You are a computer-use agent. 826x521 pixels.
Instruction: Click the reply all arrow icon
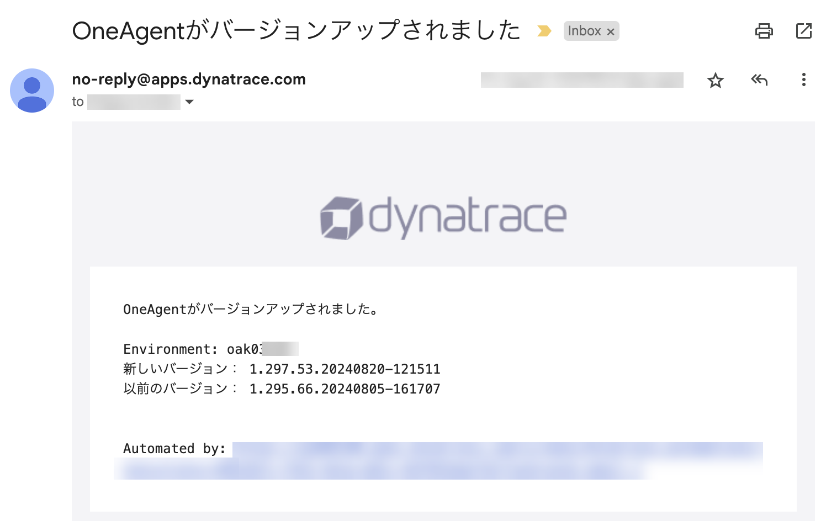point(760,80)
